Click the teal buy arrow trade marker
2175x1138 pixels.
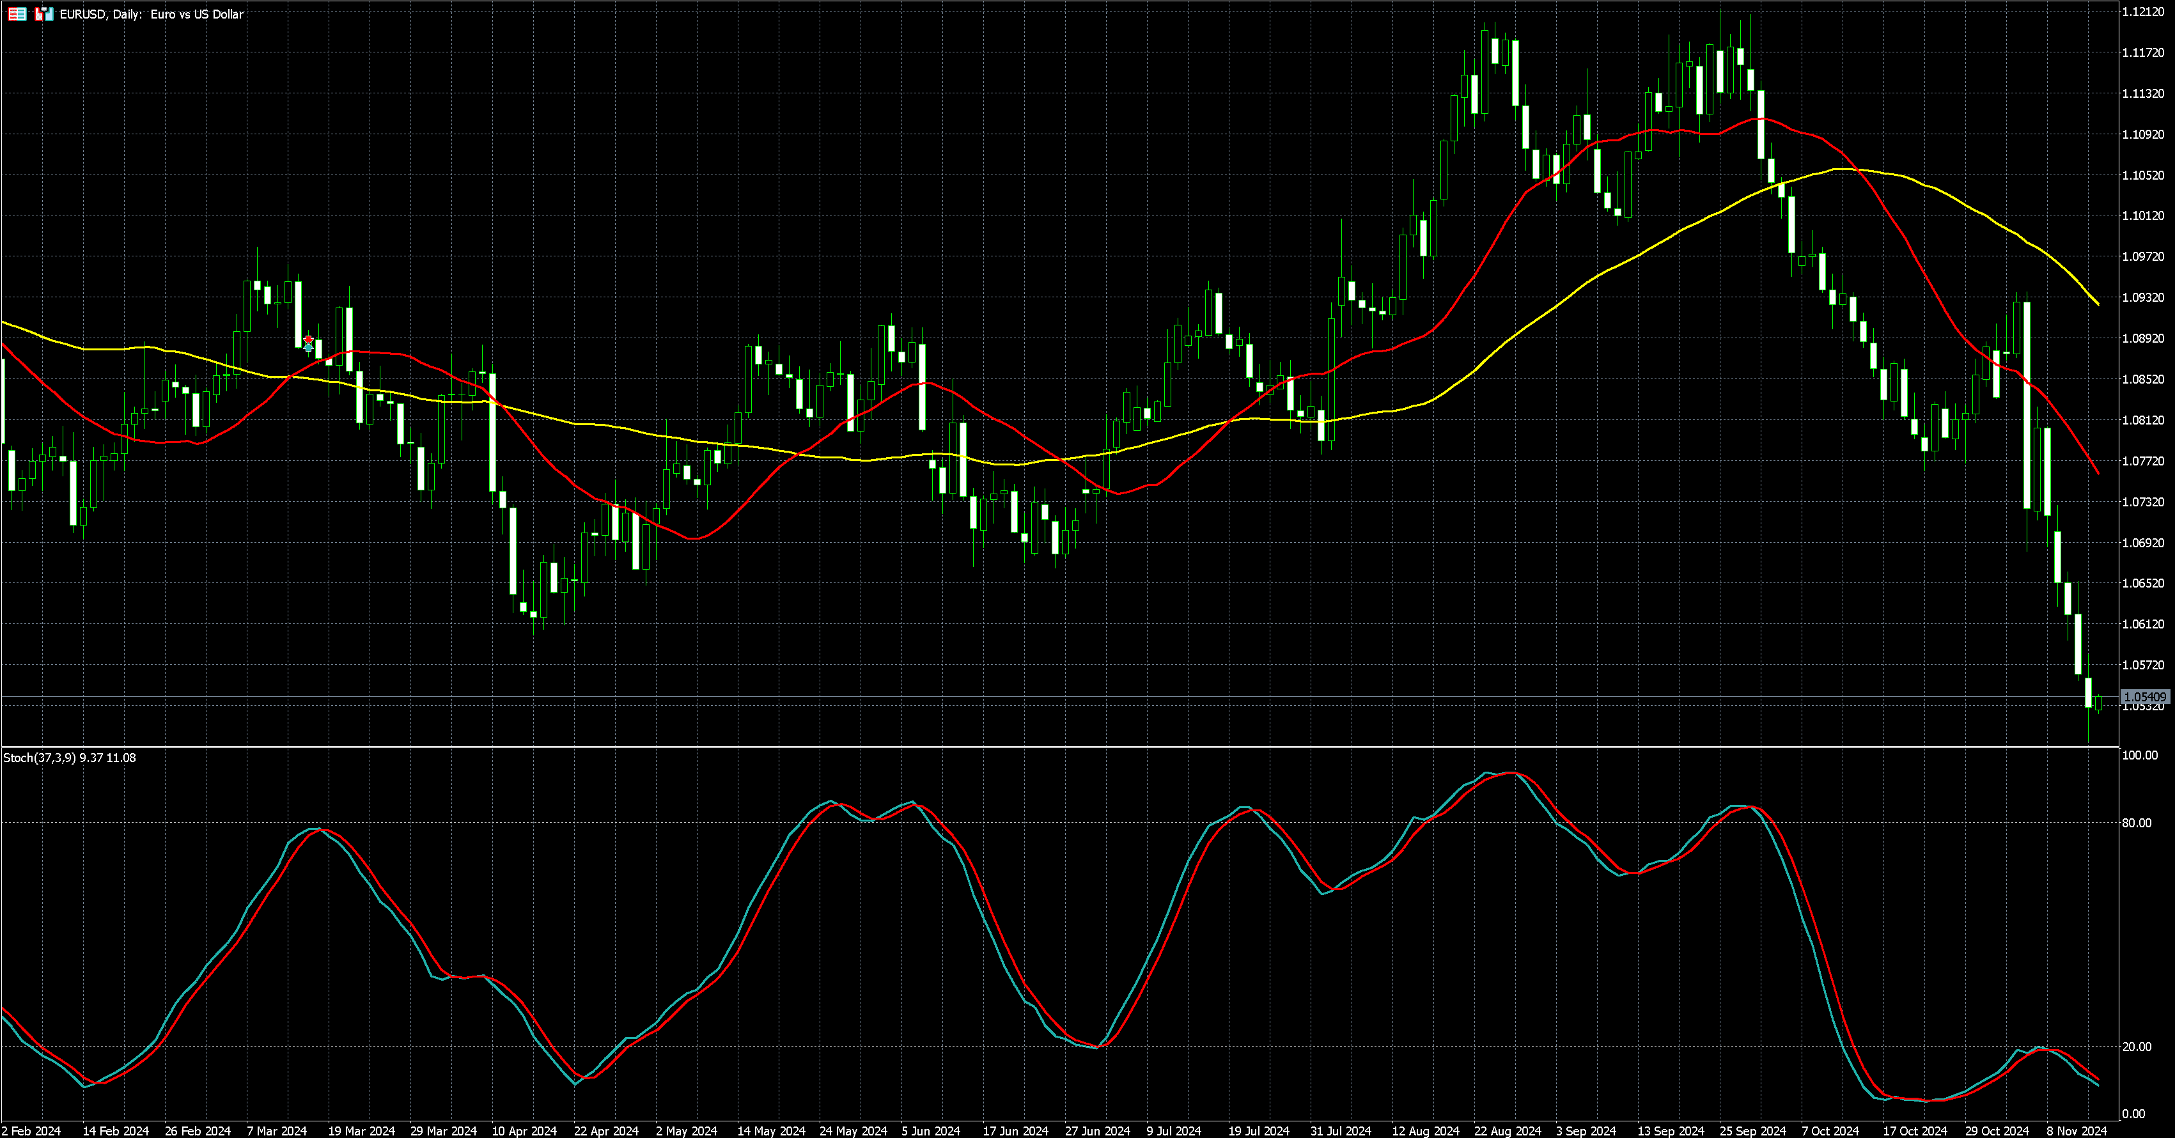[x=308, y=348]
